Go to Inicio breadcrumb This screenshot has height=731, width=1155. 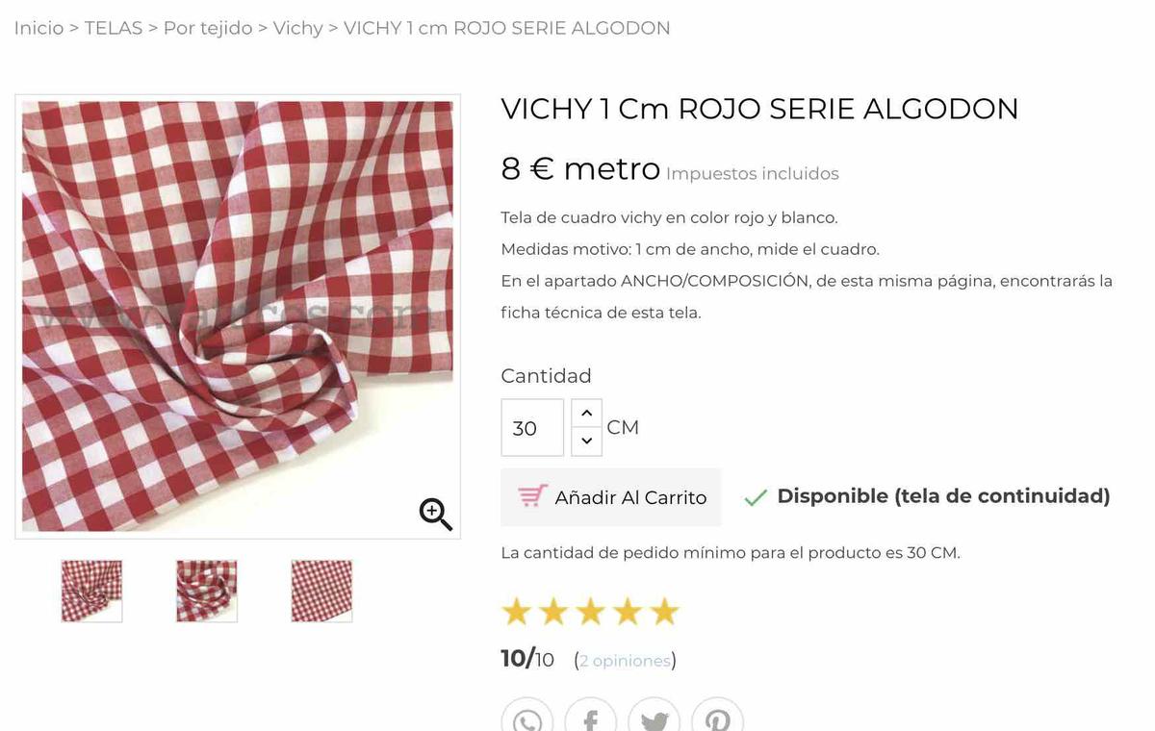[38, 28]
